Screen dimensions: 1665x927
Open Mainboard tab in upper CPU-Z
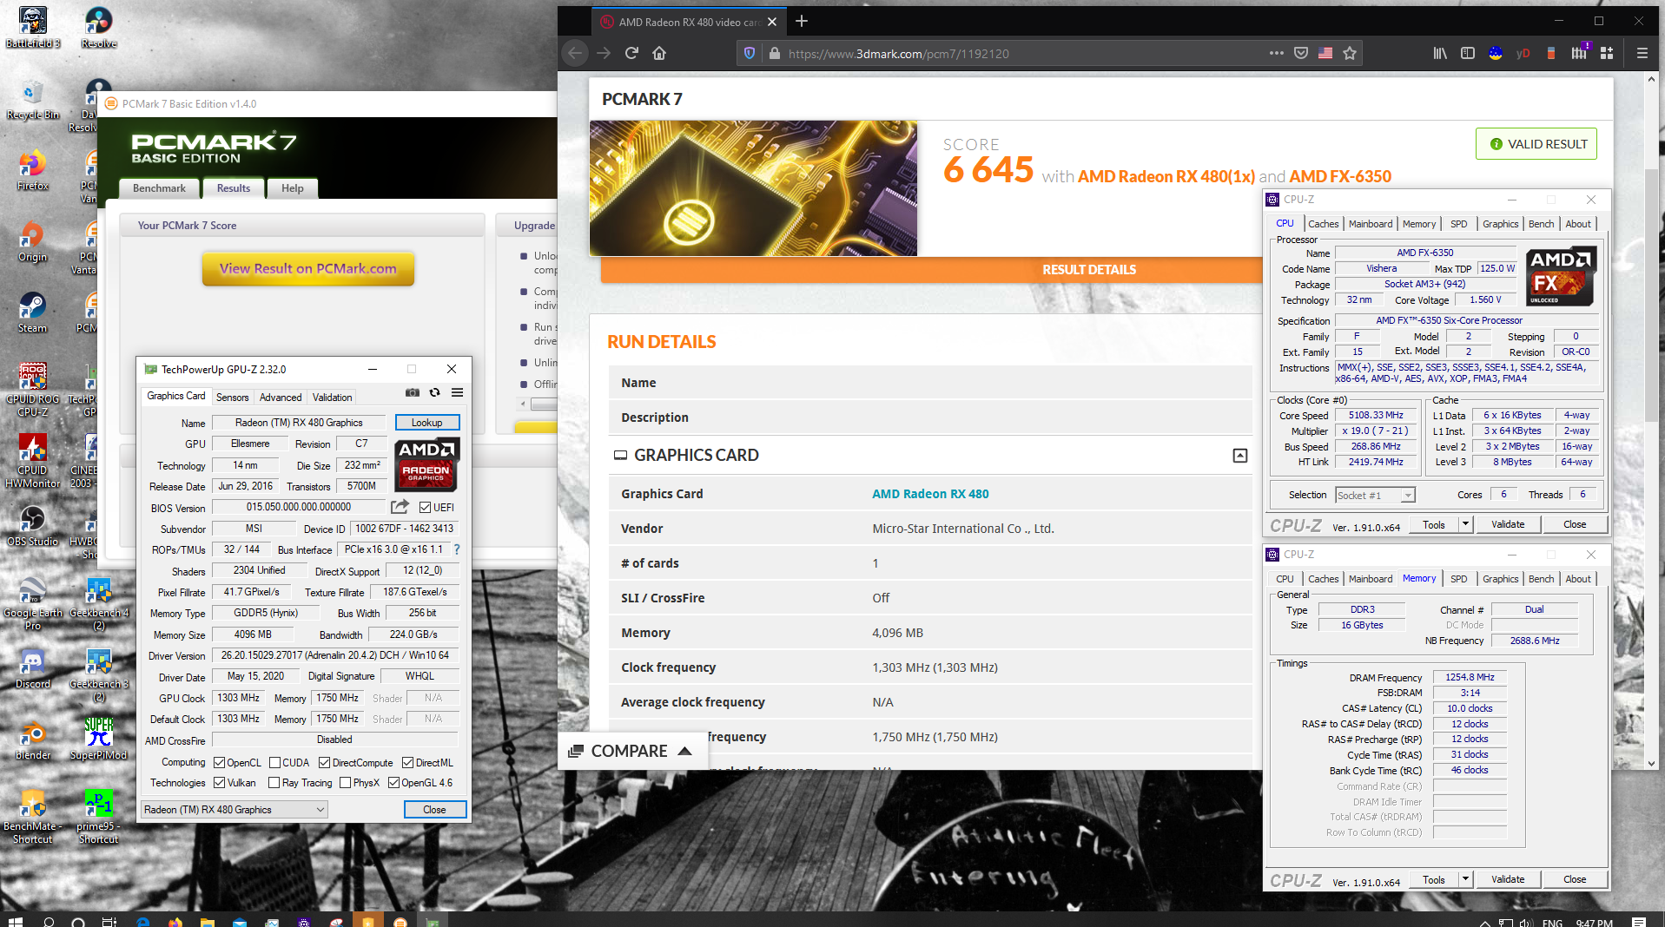coord(1371,224)
